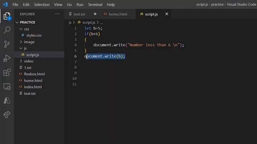Close the script.js editor tab
257x144 pixels.
[167, 14]
